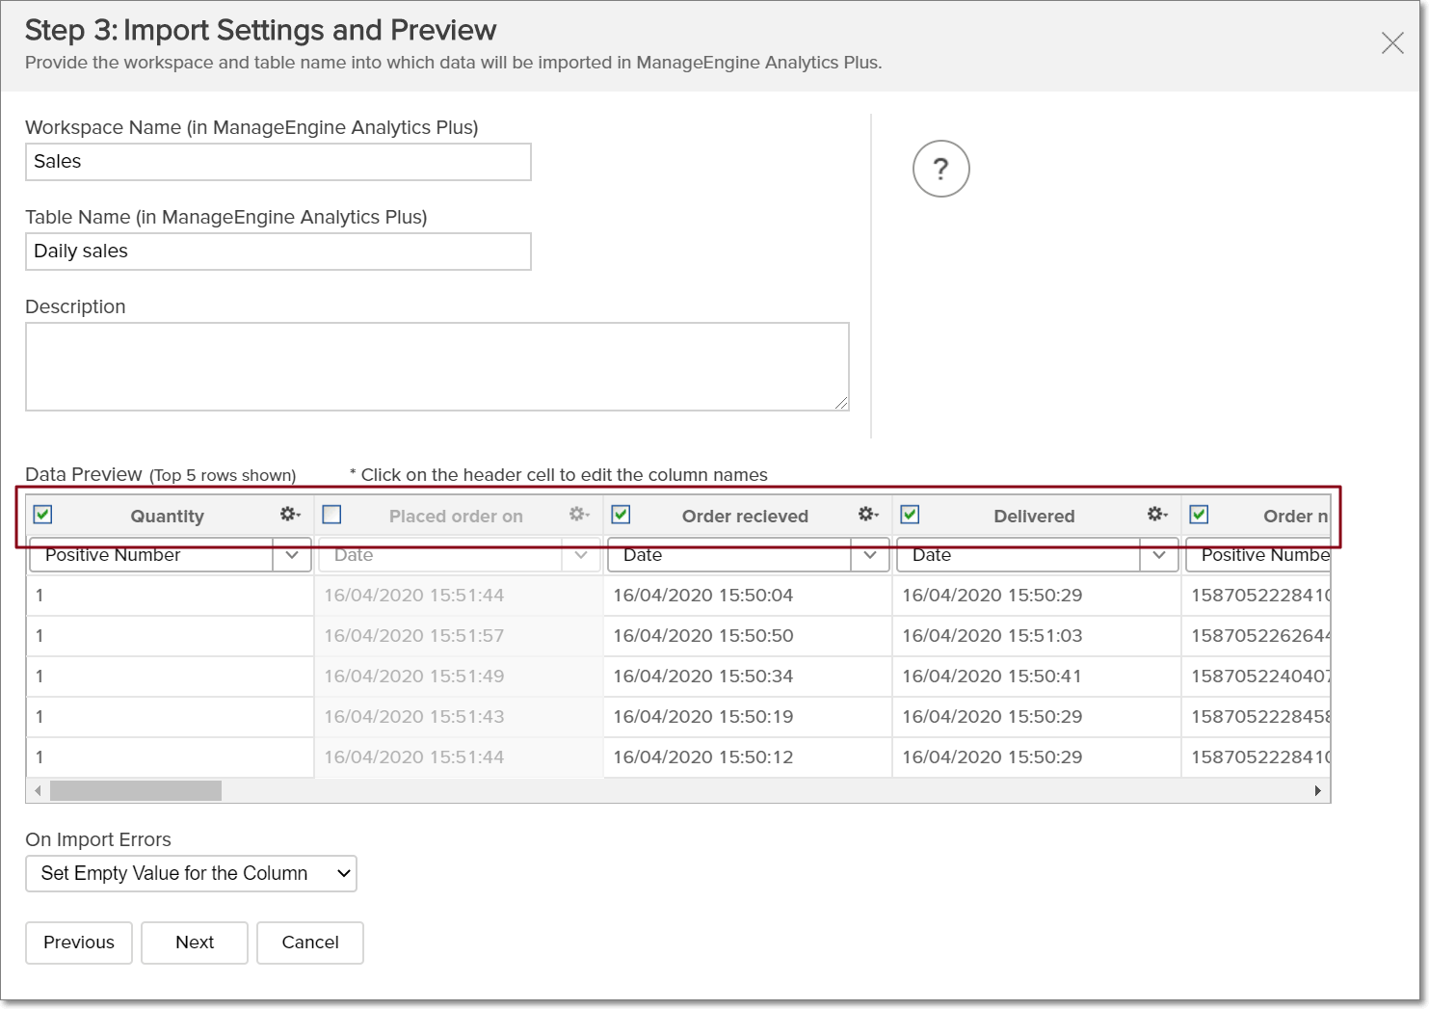The height and width of the screenshot is (1009, 1429).
Task: Open Order recieved column settings gear
Action: [x=867, y=515]
